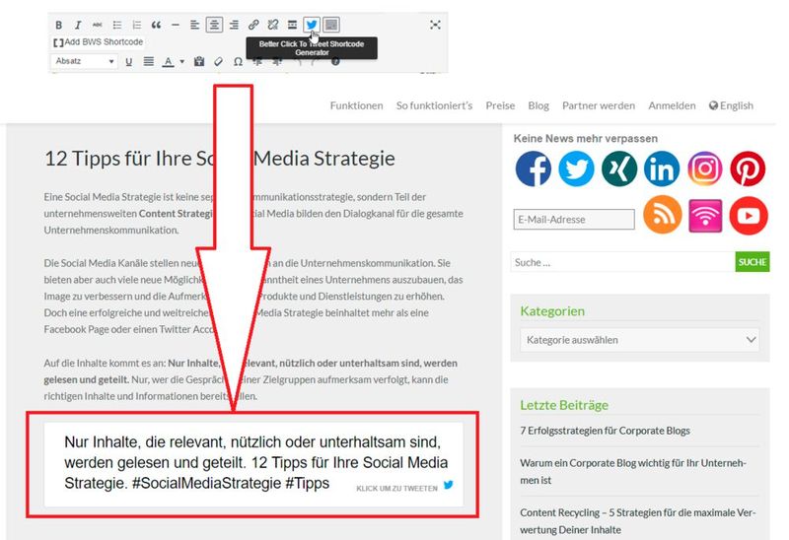Open 'Warum ein Corporate Blog wichtig' post
Screen dimensions: 789x540
point(633,472)
